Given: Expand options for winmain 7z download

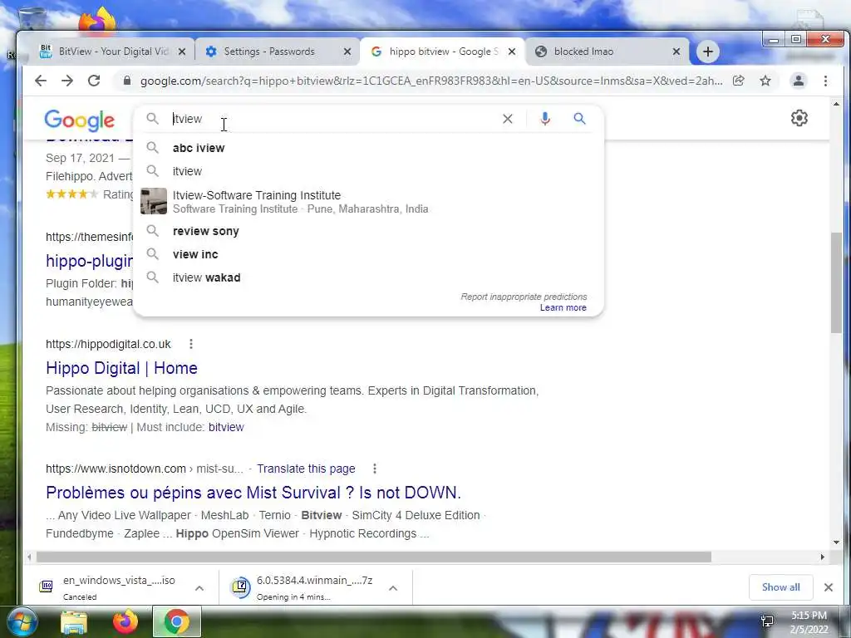Looking at the screenshot, I should click(393, 588).
